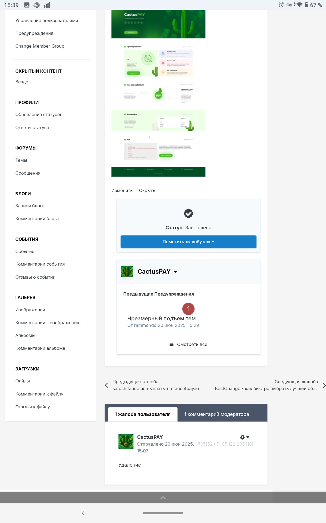Click the red warning count badge

pyautogui.click(x=188, y=309)
